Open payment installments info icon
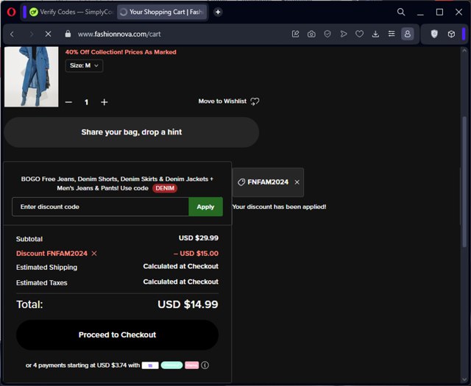471x386 pixels. pyautogui.click(x=205, y=365)
